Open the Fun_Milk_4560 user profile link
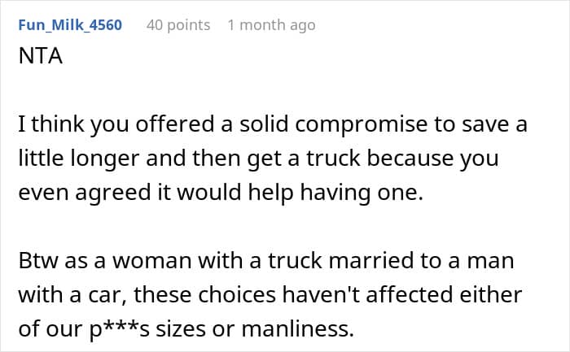The image size is (570, 352). coord(70,25)
